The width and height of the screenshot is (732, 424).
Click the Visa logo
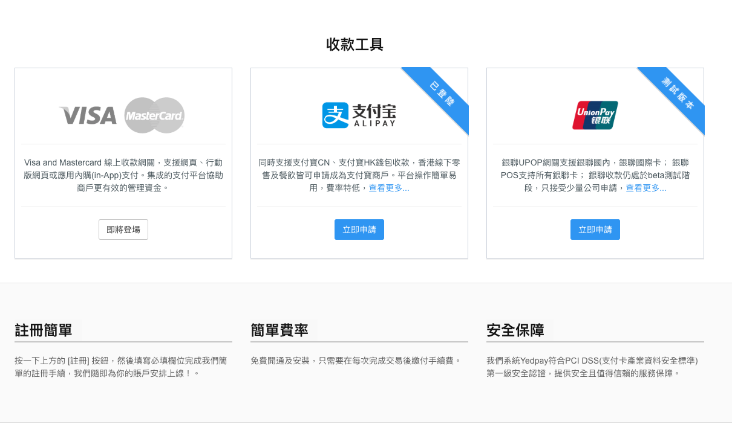coord(88,115)
